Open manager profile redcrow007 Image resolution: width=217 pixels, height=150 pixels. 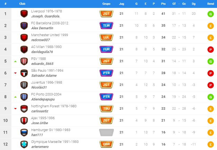tap(40, 40)
